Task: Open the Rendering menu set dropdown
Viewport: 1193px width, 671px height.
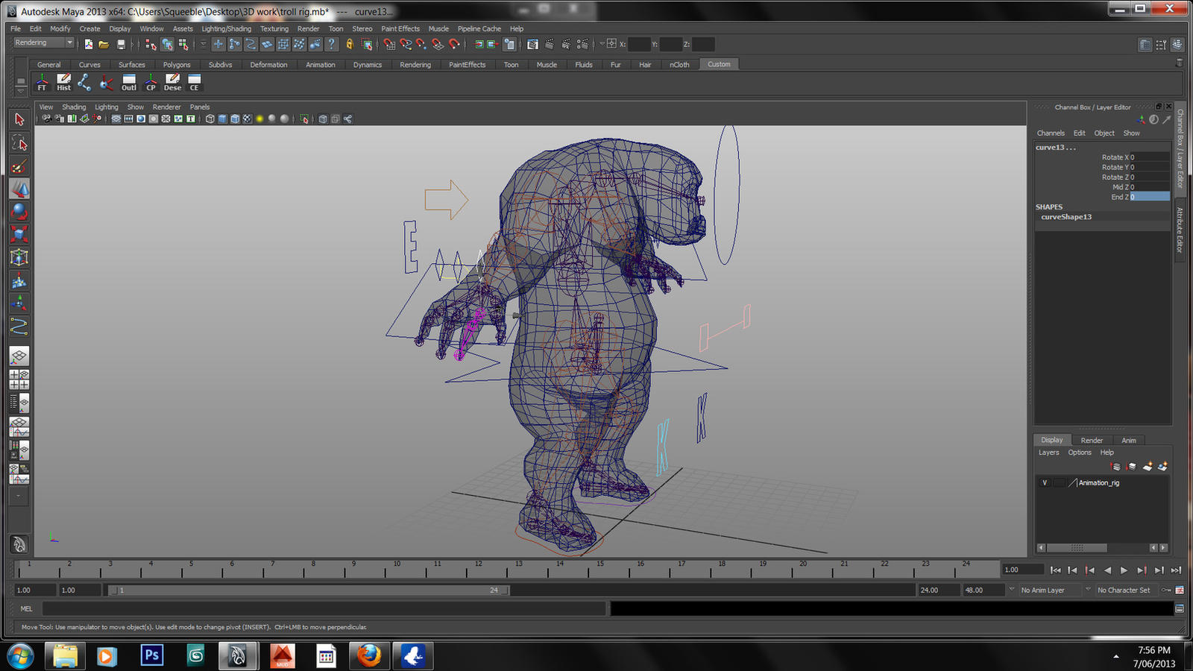Action: tap(44, 43)
